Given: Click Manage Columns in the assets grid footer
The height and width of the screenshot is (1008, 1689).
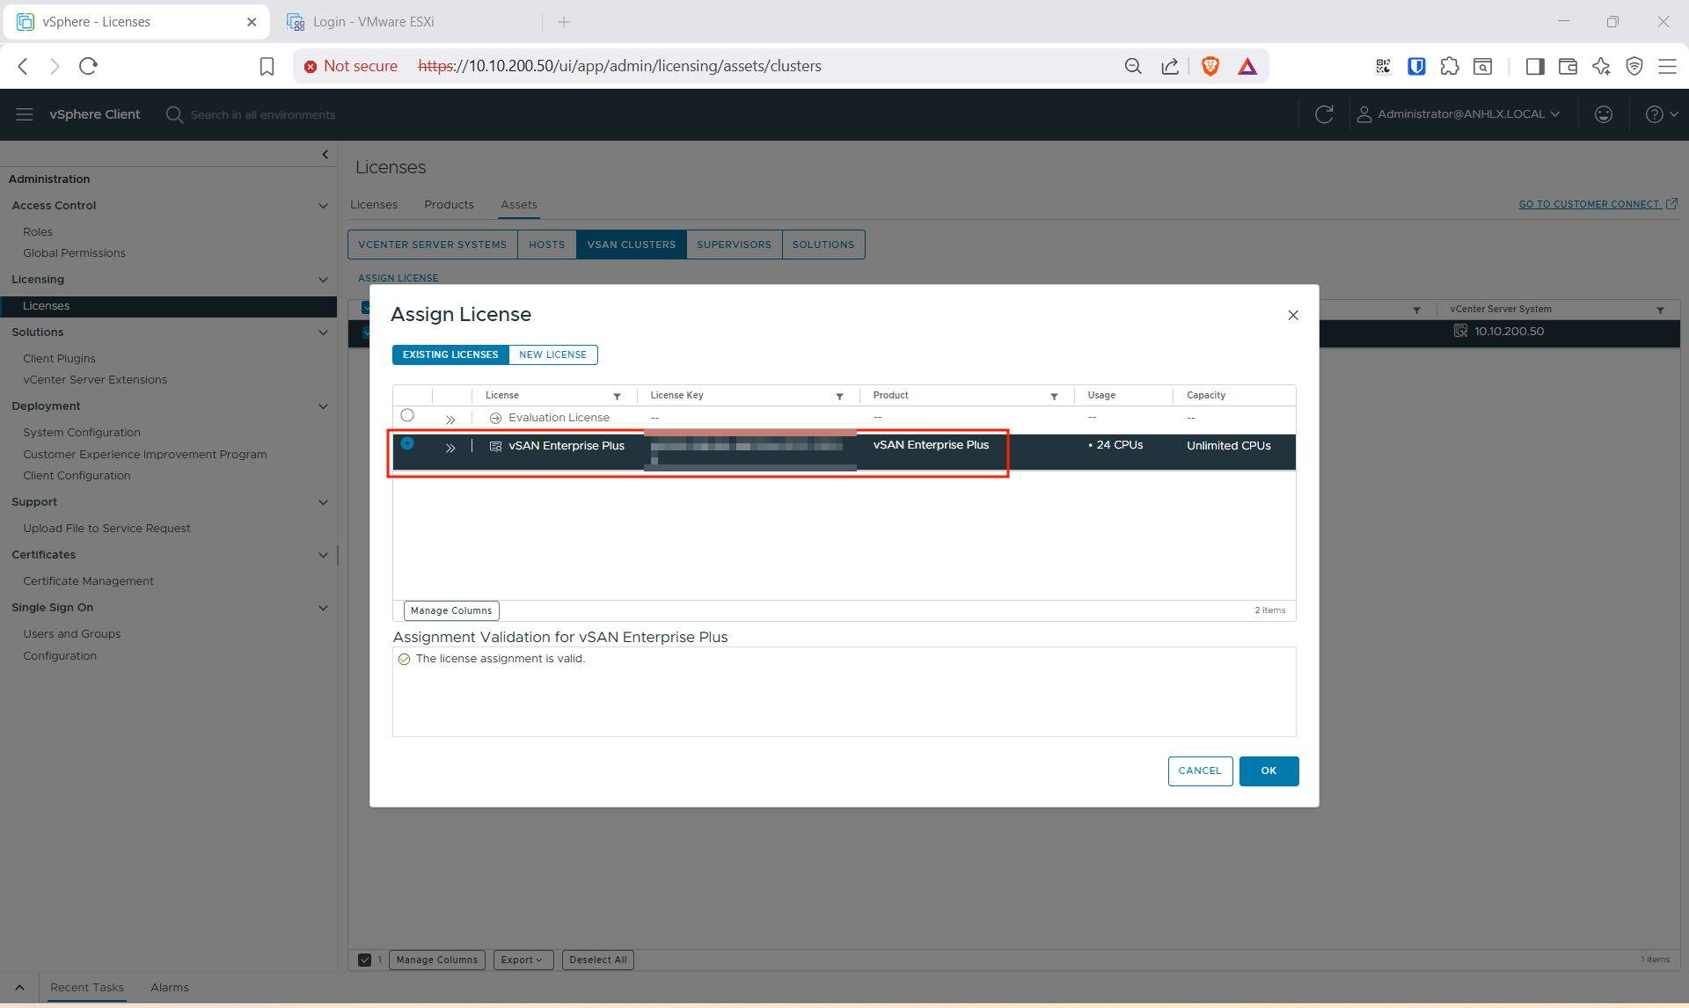Looking at the screenshot, I should click(437, 960).
